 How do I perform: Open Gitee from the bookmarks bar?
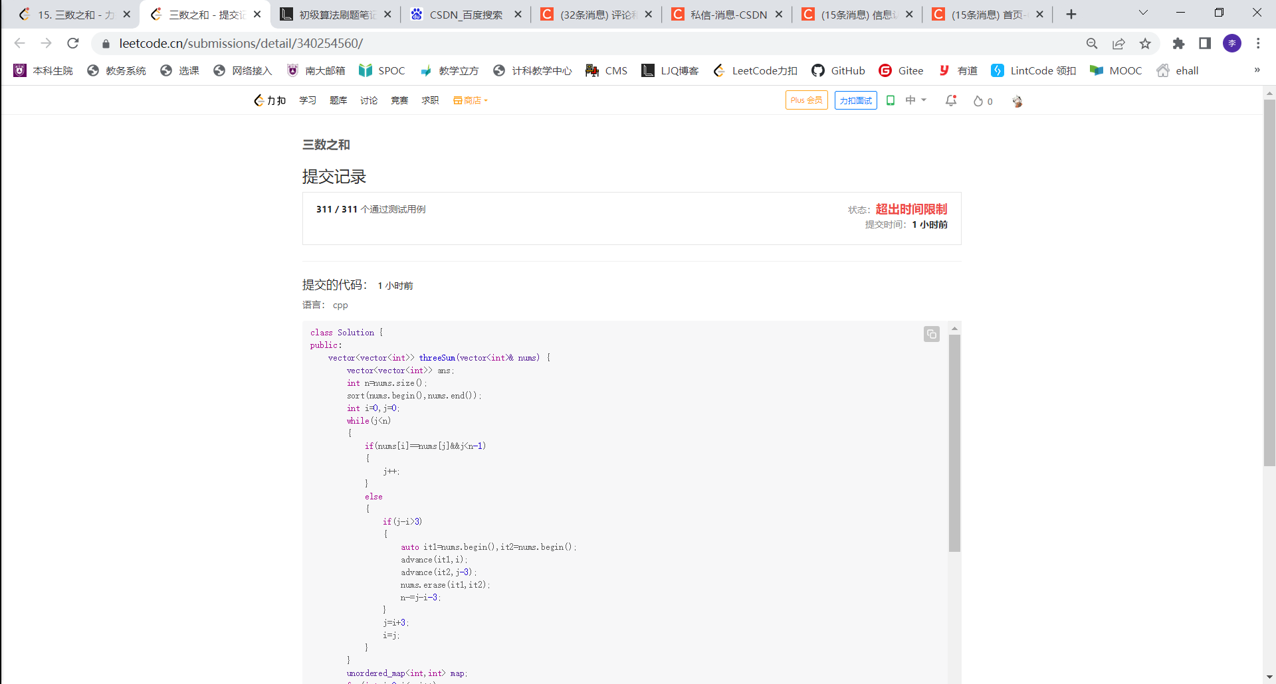pyautogui.click(x=901, y=70)
